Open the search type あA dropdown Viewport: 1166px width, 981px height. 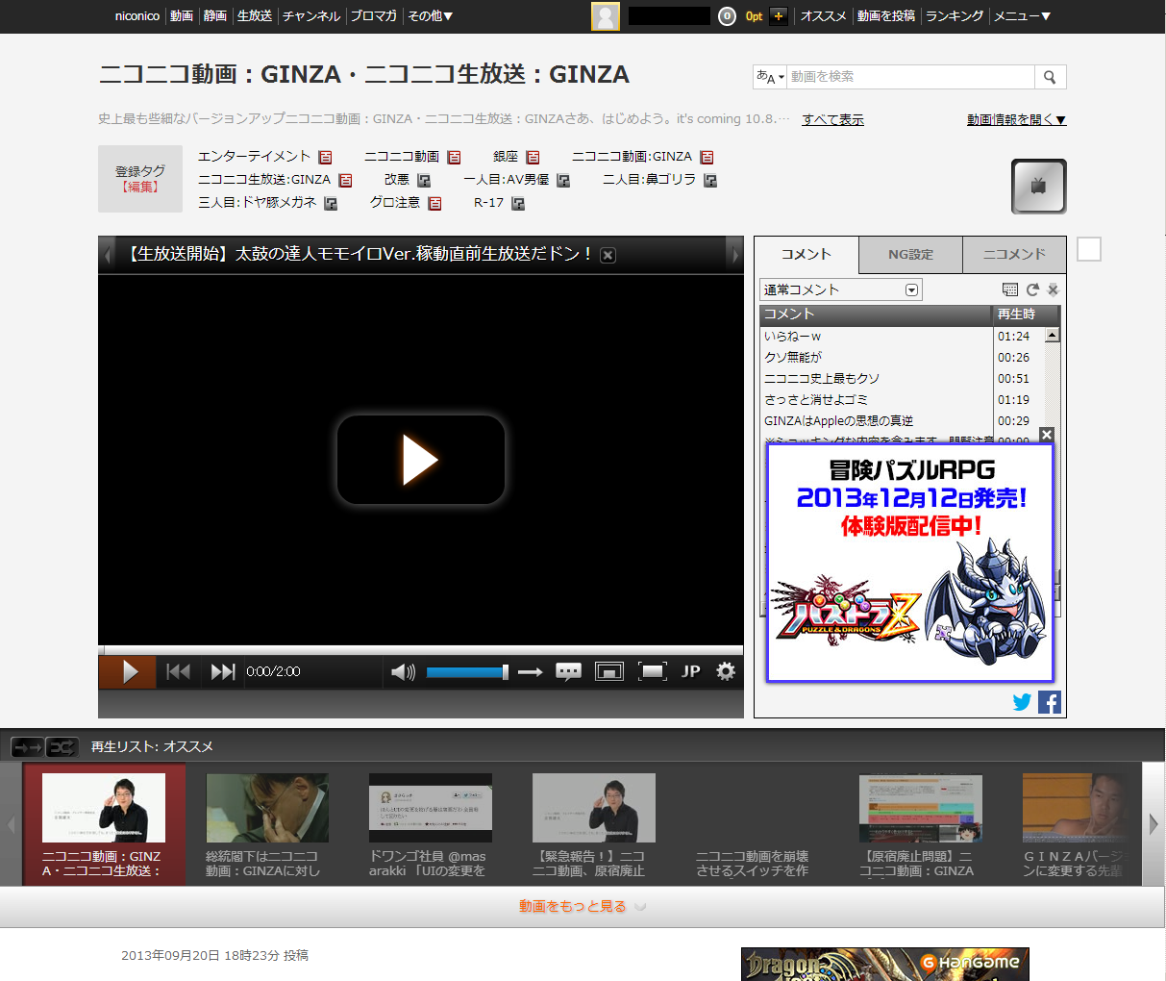[770, 77]
